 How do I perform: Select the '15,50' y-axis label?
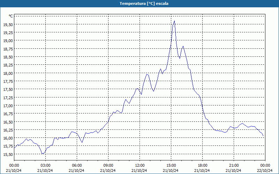point(8,154)
